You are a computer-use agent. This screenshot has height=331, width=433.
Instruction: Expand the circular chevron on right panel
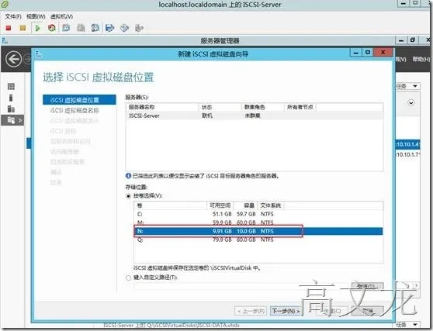point(411,103)
